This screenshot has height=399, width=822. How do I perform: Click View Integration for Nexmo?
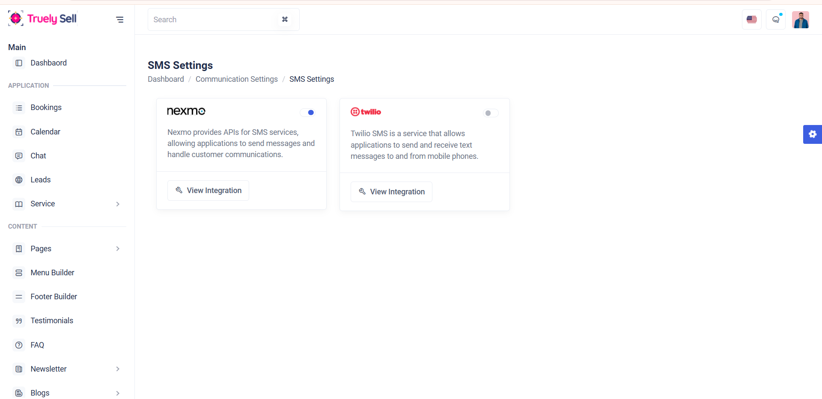click(208, 191)
